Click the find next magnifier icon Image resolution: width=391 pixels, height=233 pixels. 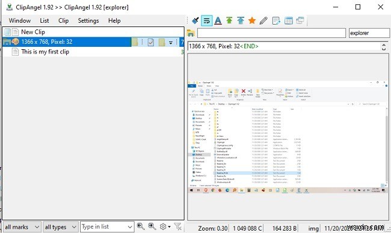152,226
